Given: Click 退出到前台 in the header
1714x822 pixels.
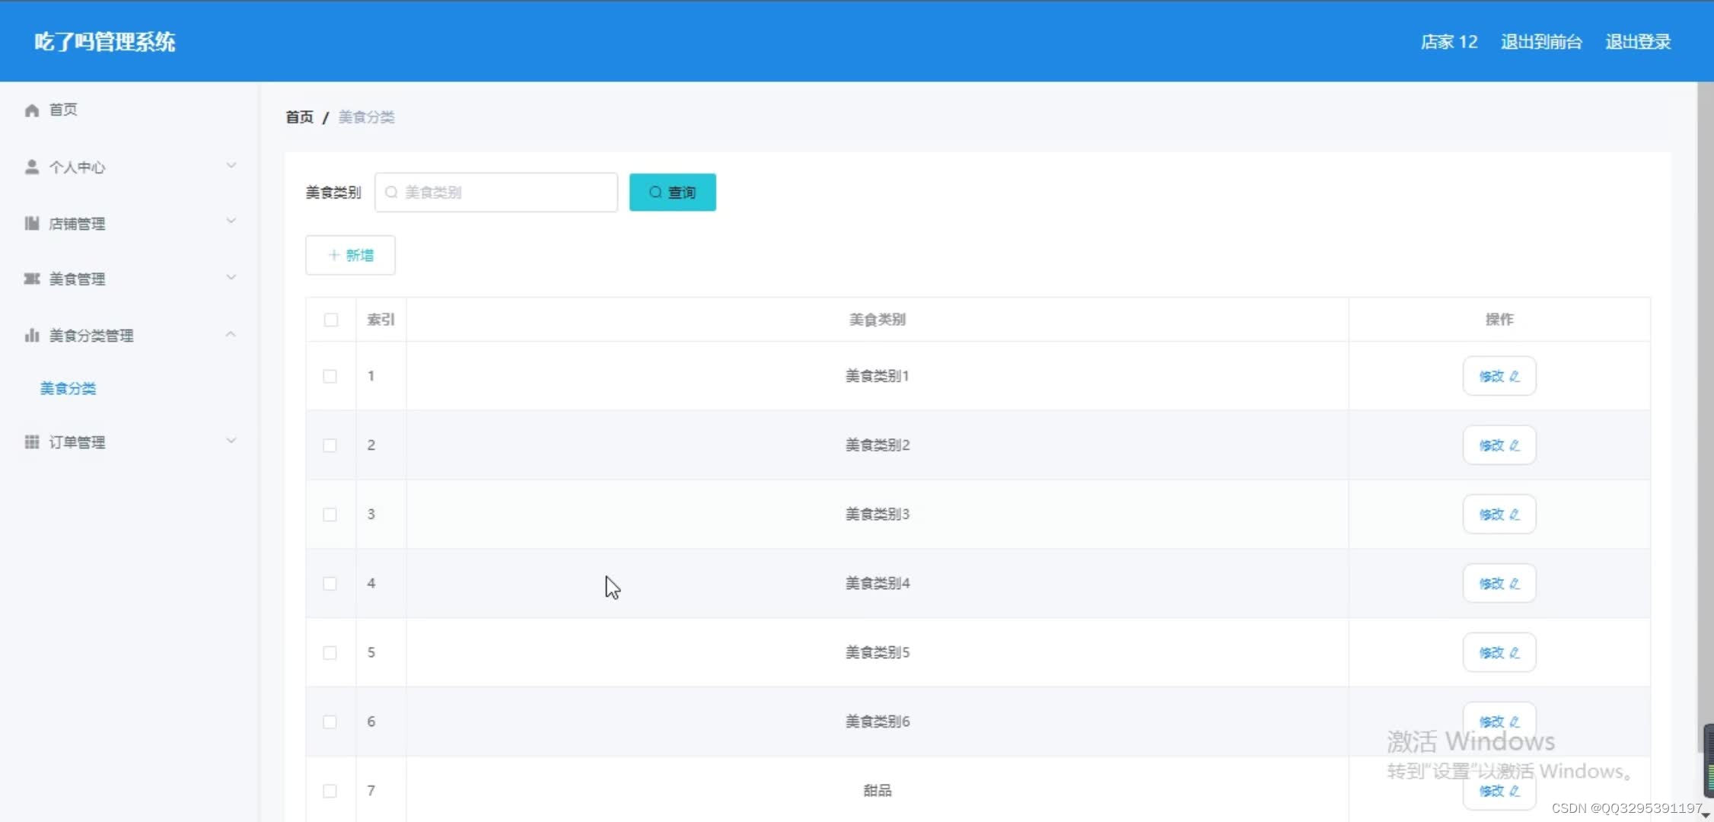Looking at the screenshot, I should pyautogui.click(x=1541, y=42).
